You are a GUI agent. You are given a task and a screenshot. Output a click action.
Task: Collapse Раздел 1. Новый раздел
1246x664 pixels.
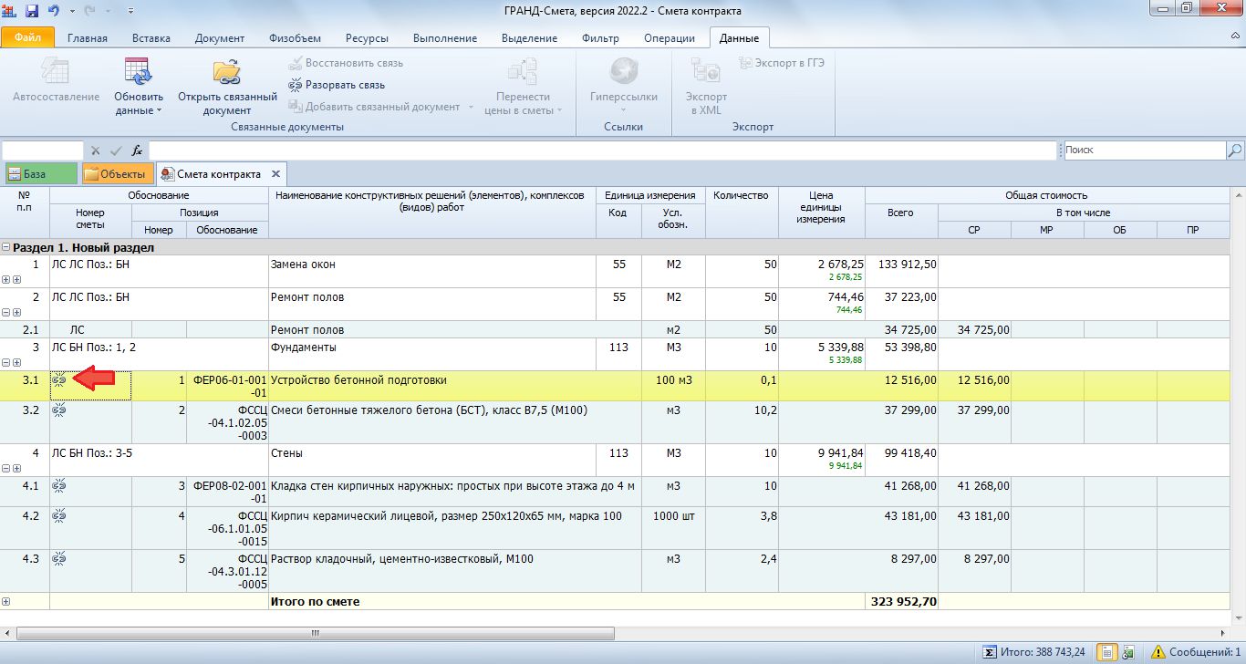coord(6,247)
